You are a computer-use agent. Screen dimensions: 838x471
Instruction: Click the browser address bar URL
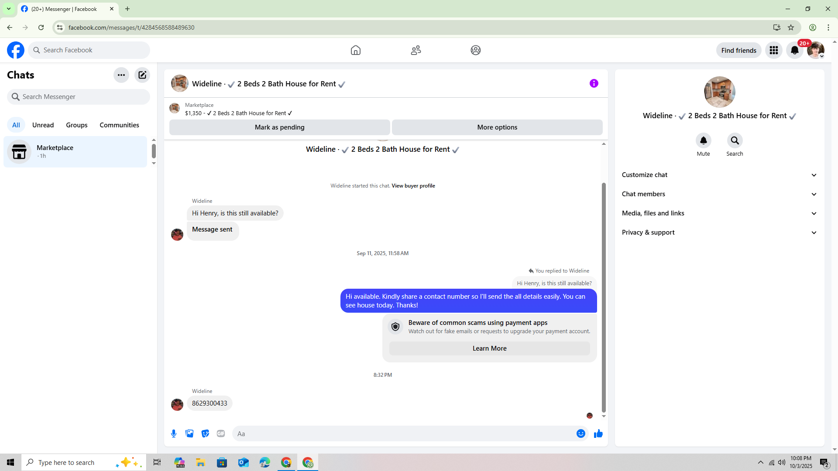click(131, 27)
